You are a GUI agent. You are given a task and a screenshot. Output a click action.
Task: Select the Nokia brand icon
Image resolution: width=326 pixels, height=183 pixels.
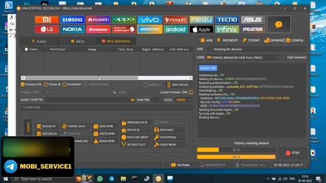click(72, 29)
